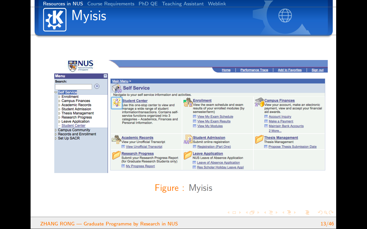
Task: Open View My Exam Results link
Action: click(214, 121)
